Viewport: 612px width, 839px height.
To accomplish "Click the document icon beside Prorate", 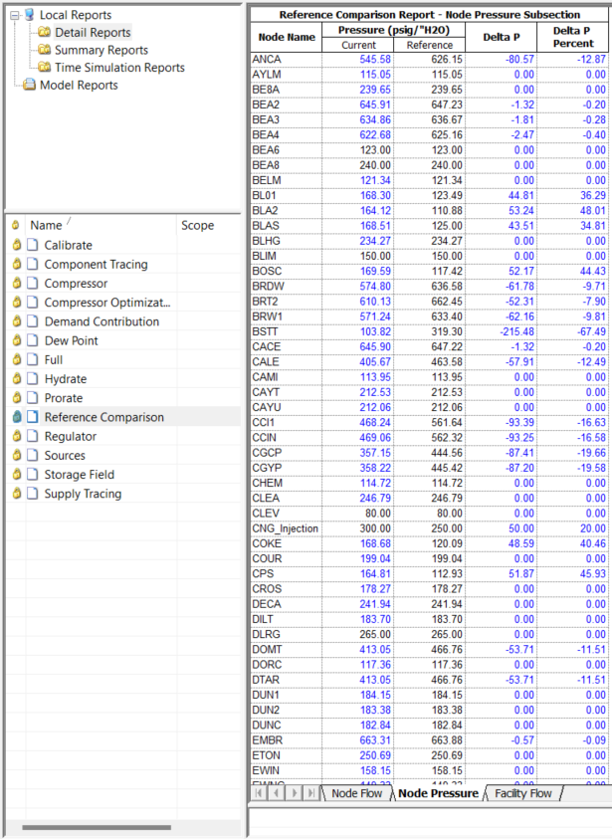I will click(33, 398).
